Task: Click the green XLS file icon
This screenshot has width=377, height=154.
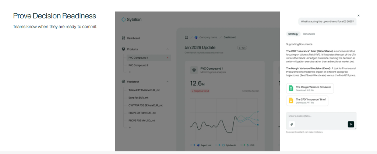Action: coord(291,88)
